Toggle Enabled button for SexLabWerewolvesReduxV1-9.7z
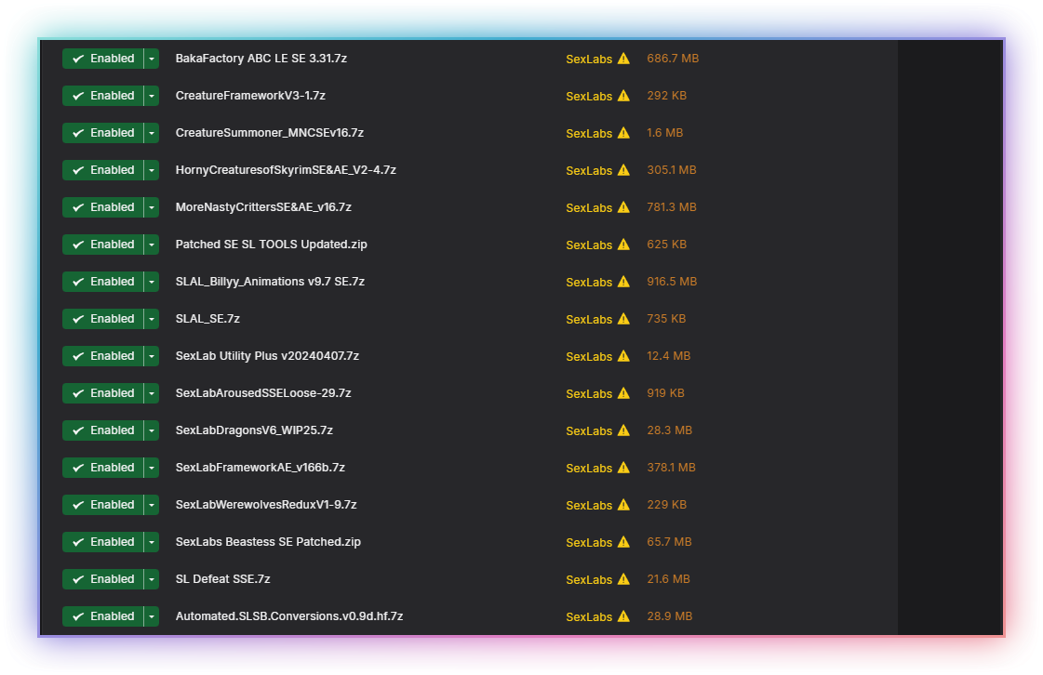The width and height of the screenshot is (1043, 675). click(x=103, y=505)
